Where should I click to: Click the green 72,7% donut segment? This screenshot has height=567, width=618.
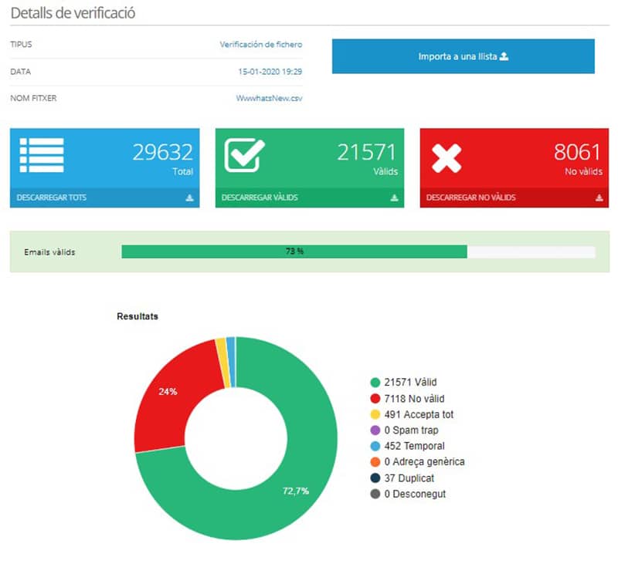coord(296,491)
